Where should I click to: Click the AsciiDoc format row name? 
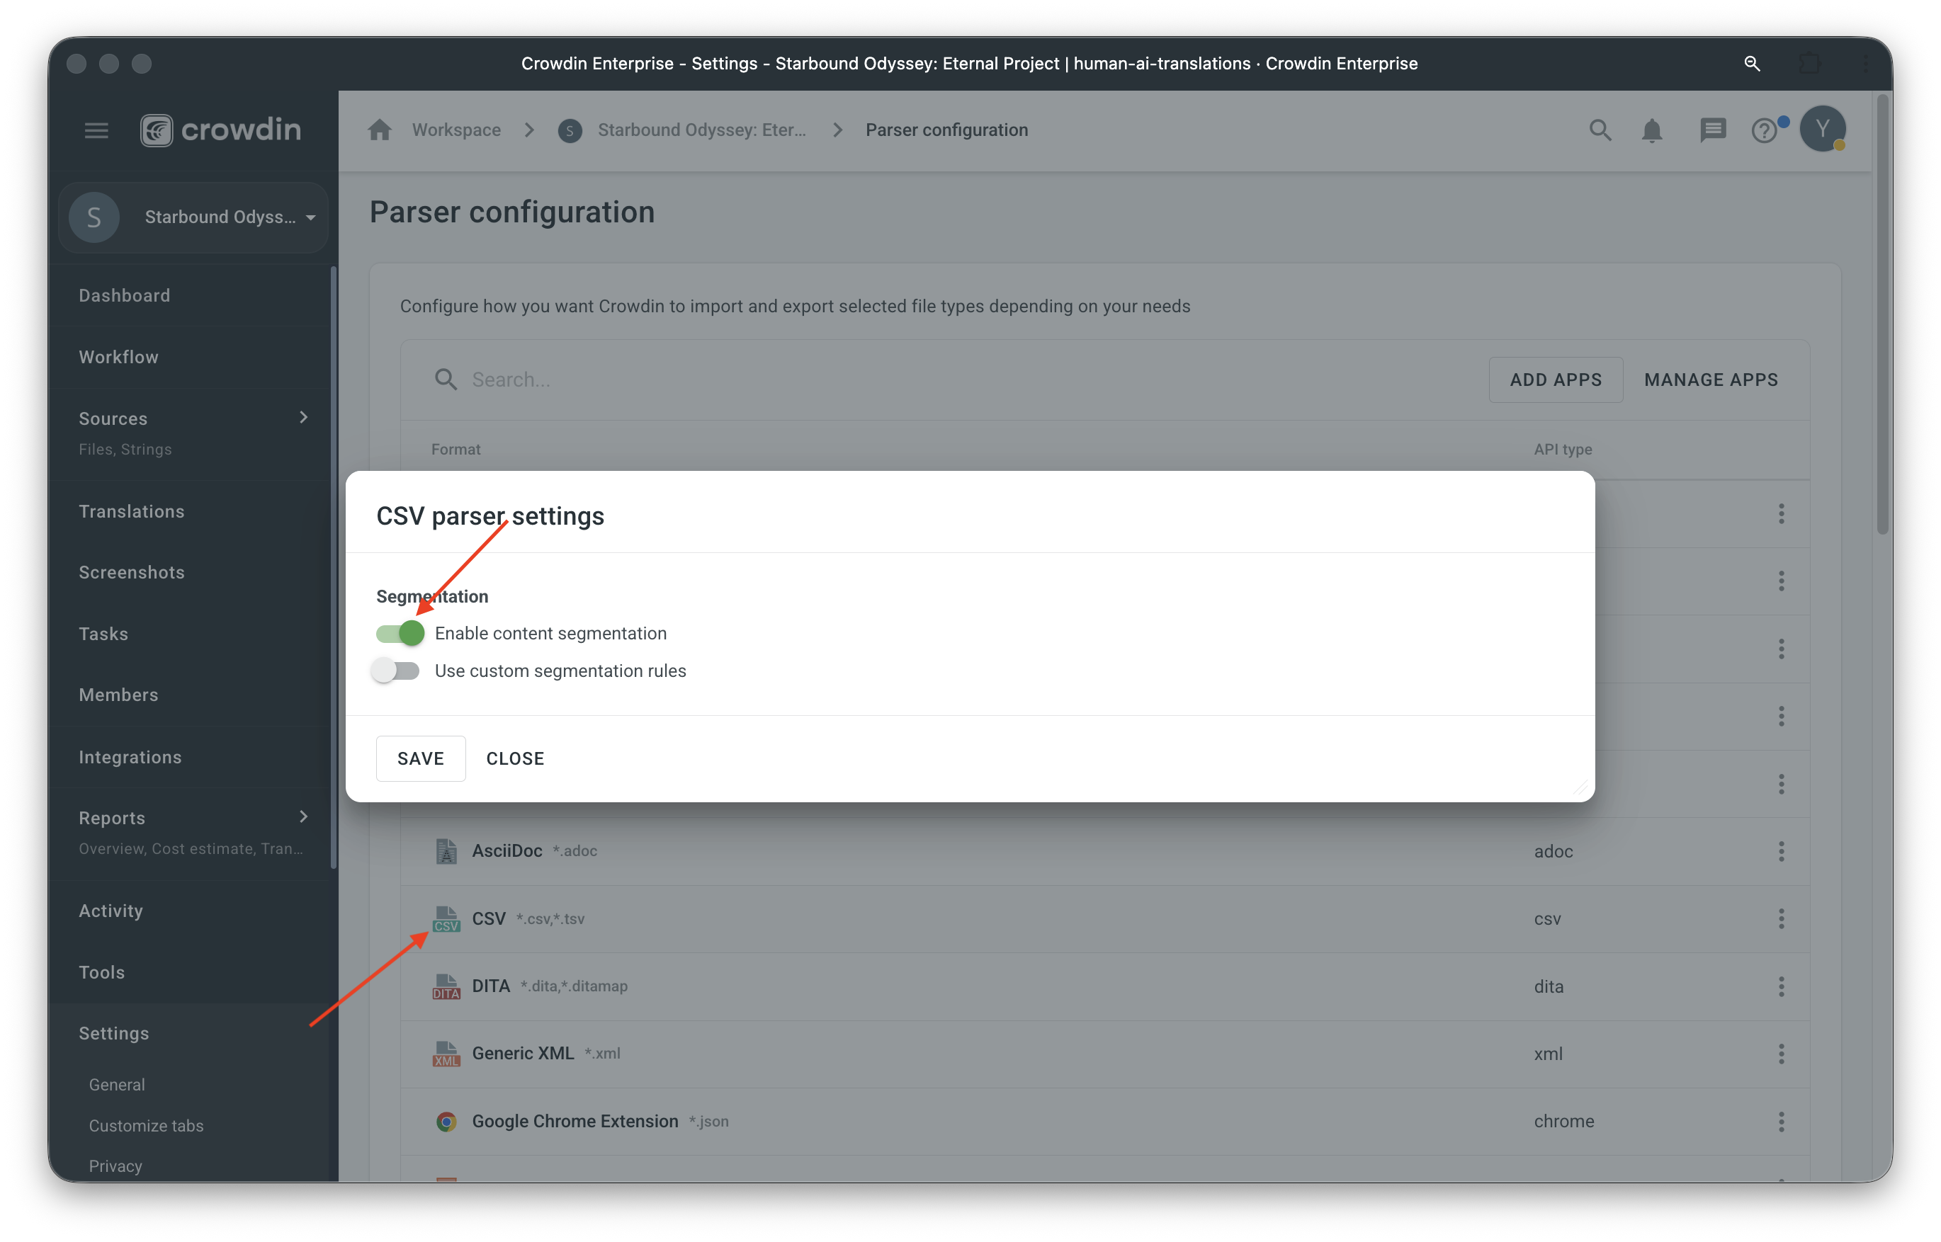(507, 851)
